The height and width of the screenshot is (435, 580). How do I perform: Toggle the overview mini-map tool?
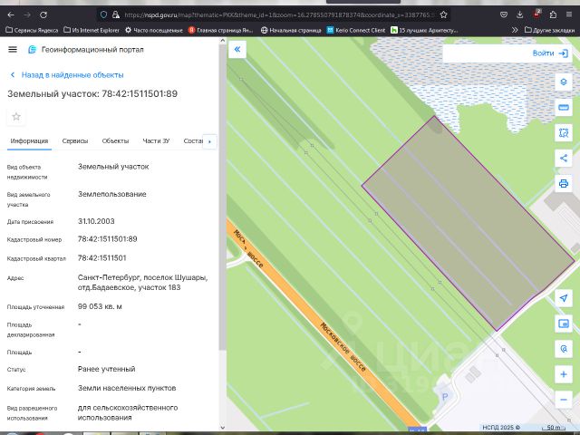(x=564, y=324)
